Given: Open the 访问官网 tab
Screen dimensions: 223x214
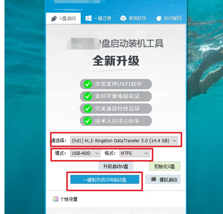Looking at the screenshot, I should 169,18.
